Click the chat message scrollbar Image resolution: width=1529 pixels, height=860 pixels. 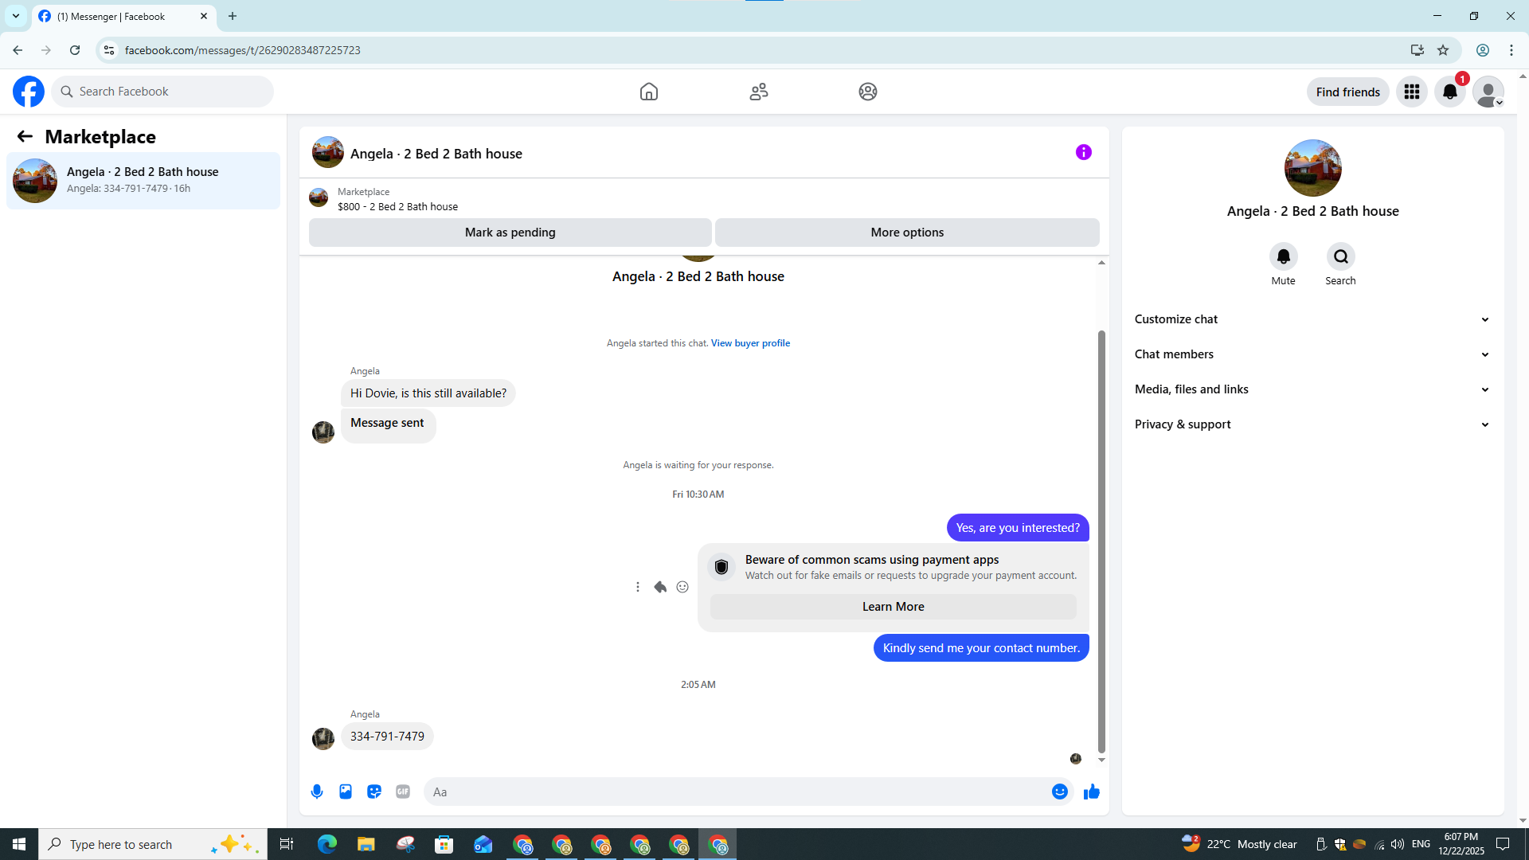point(1101,541)
